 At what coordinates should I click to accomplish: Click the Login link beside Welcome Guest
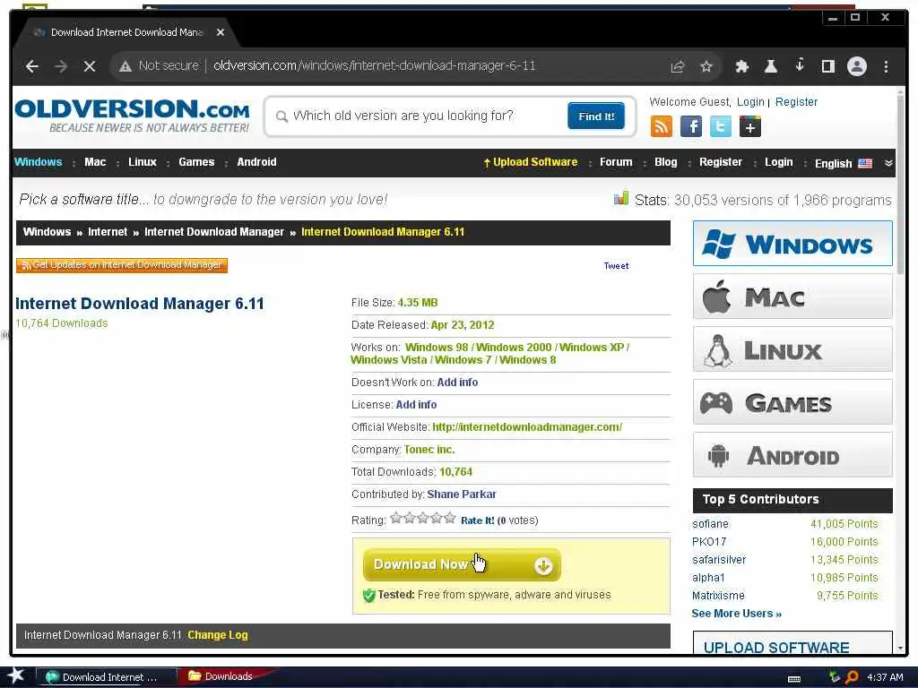pyautogui.click(x=750, y=102)
